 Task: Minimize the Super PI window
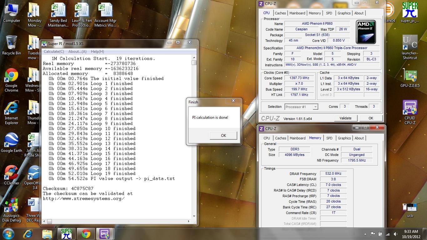[169, 42]
